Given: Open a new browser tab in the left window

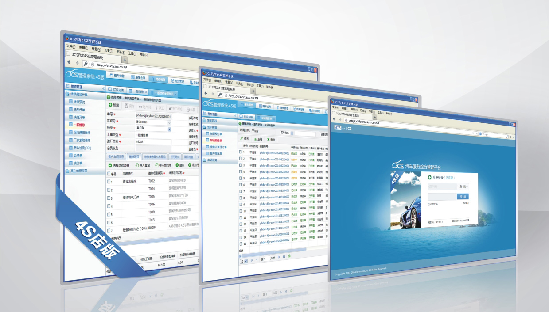Looking at the screenshot, I should [125, 60].
